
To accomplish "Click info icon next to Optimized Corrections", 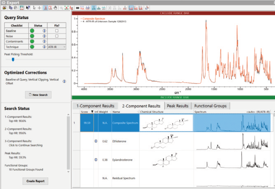I will [x=64, y=81].
